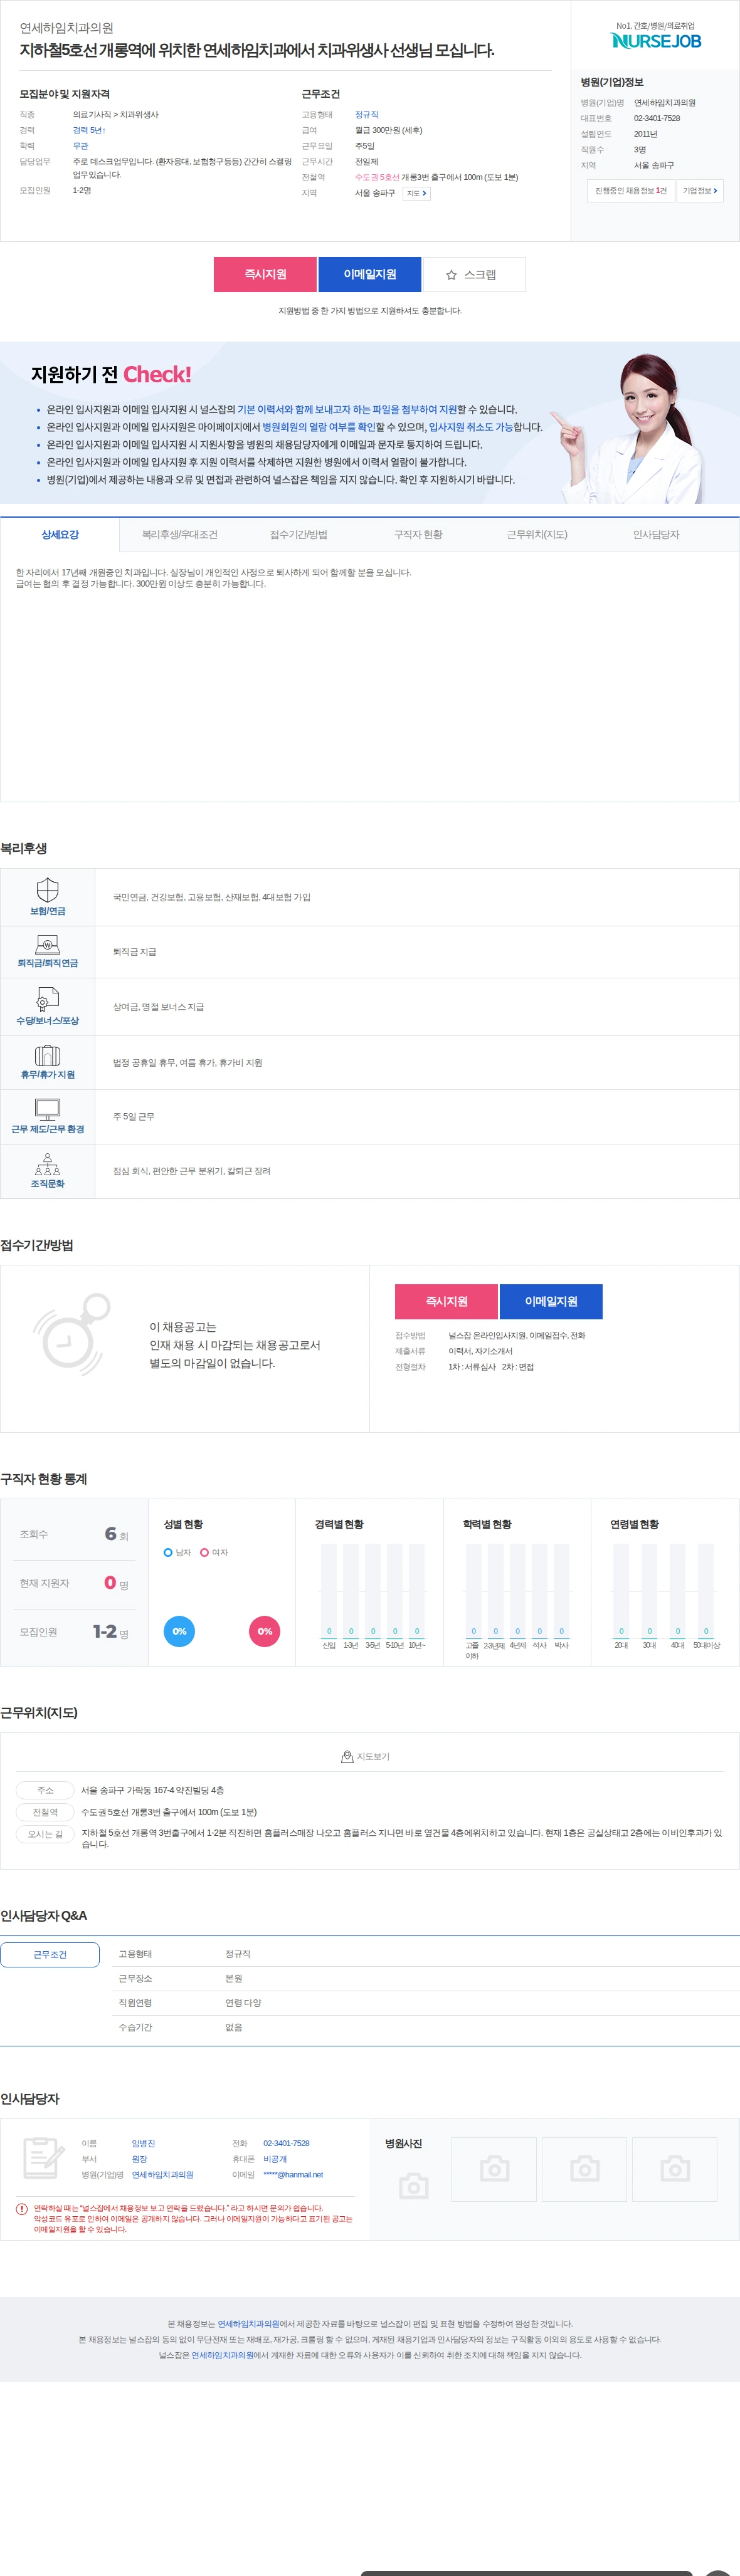Click the 조회수 6 회 stat
This screenshot has width=740, height=2576.
tap(74, 1534)
